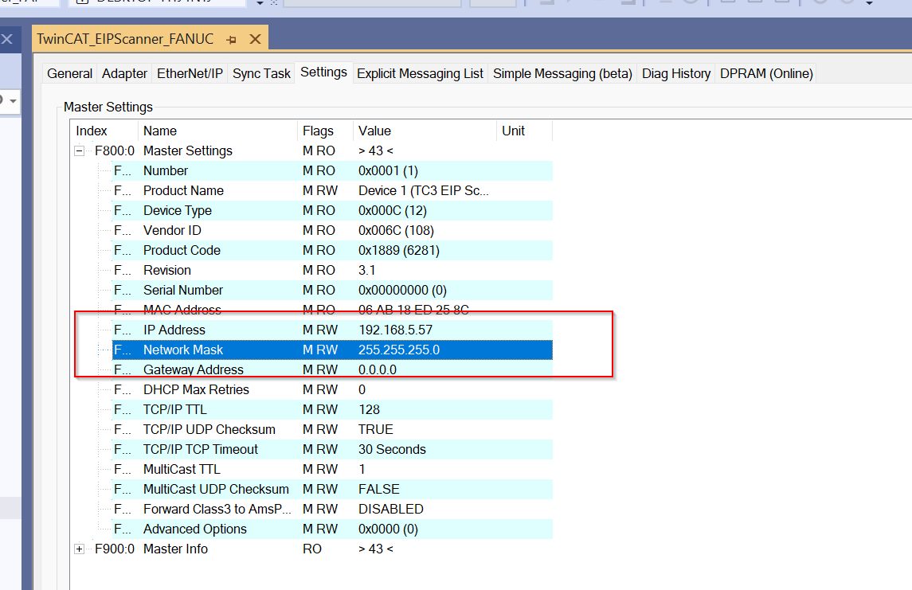Screen dimensions: 912x590
Task: Select the F900:0 Master Info row
Action: pyautogui.click(x=323, y=549)
